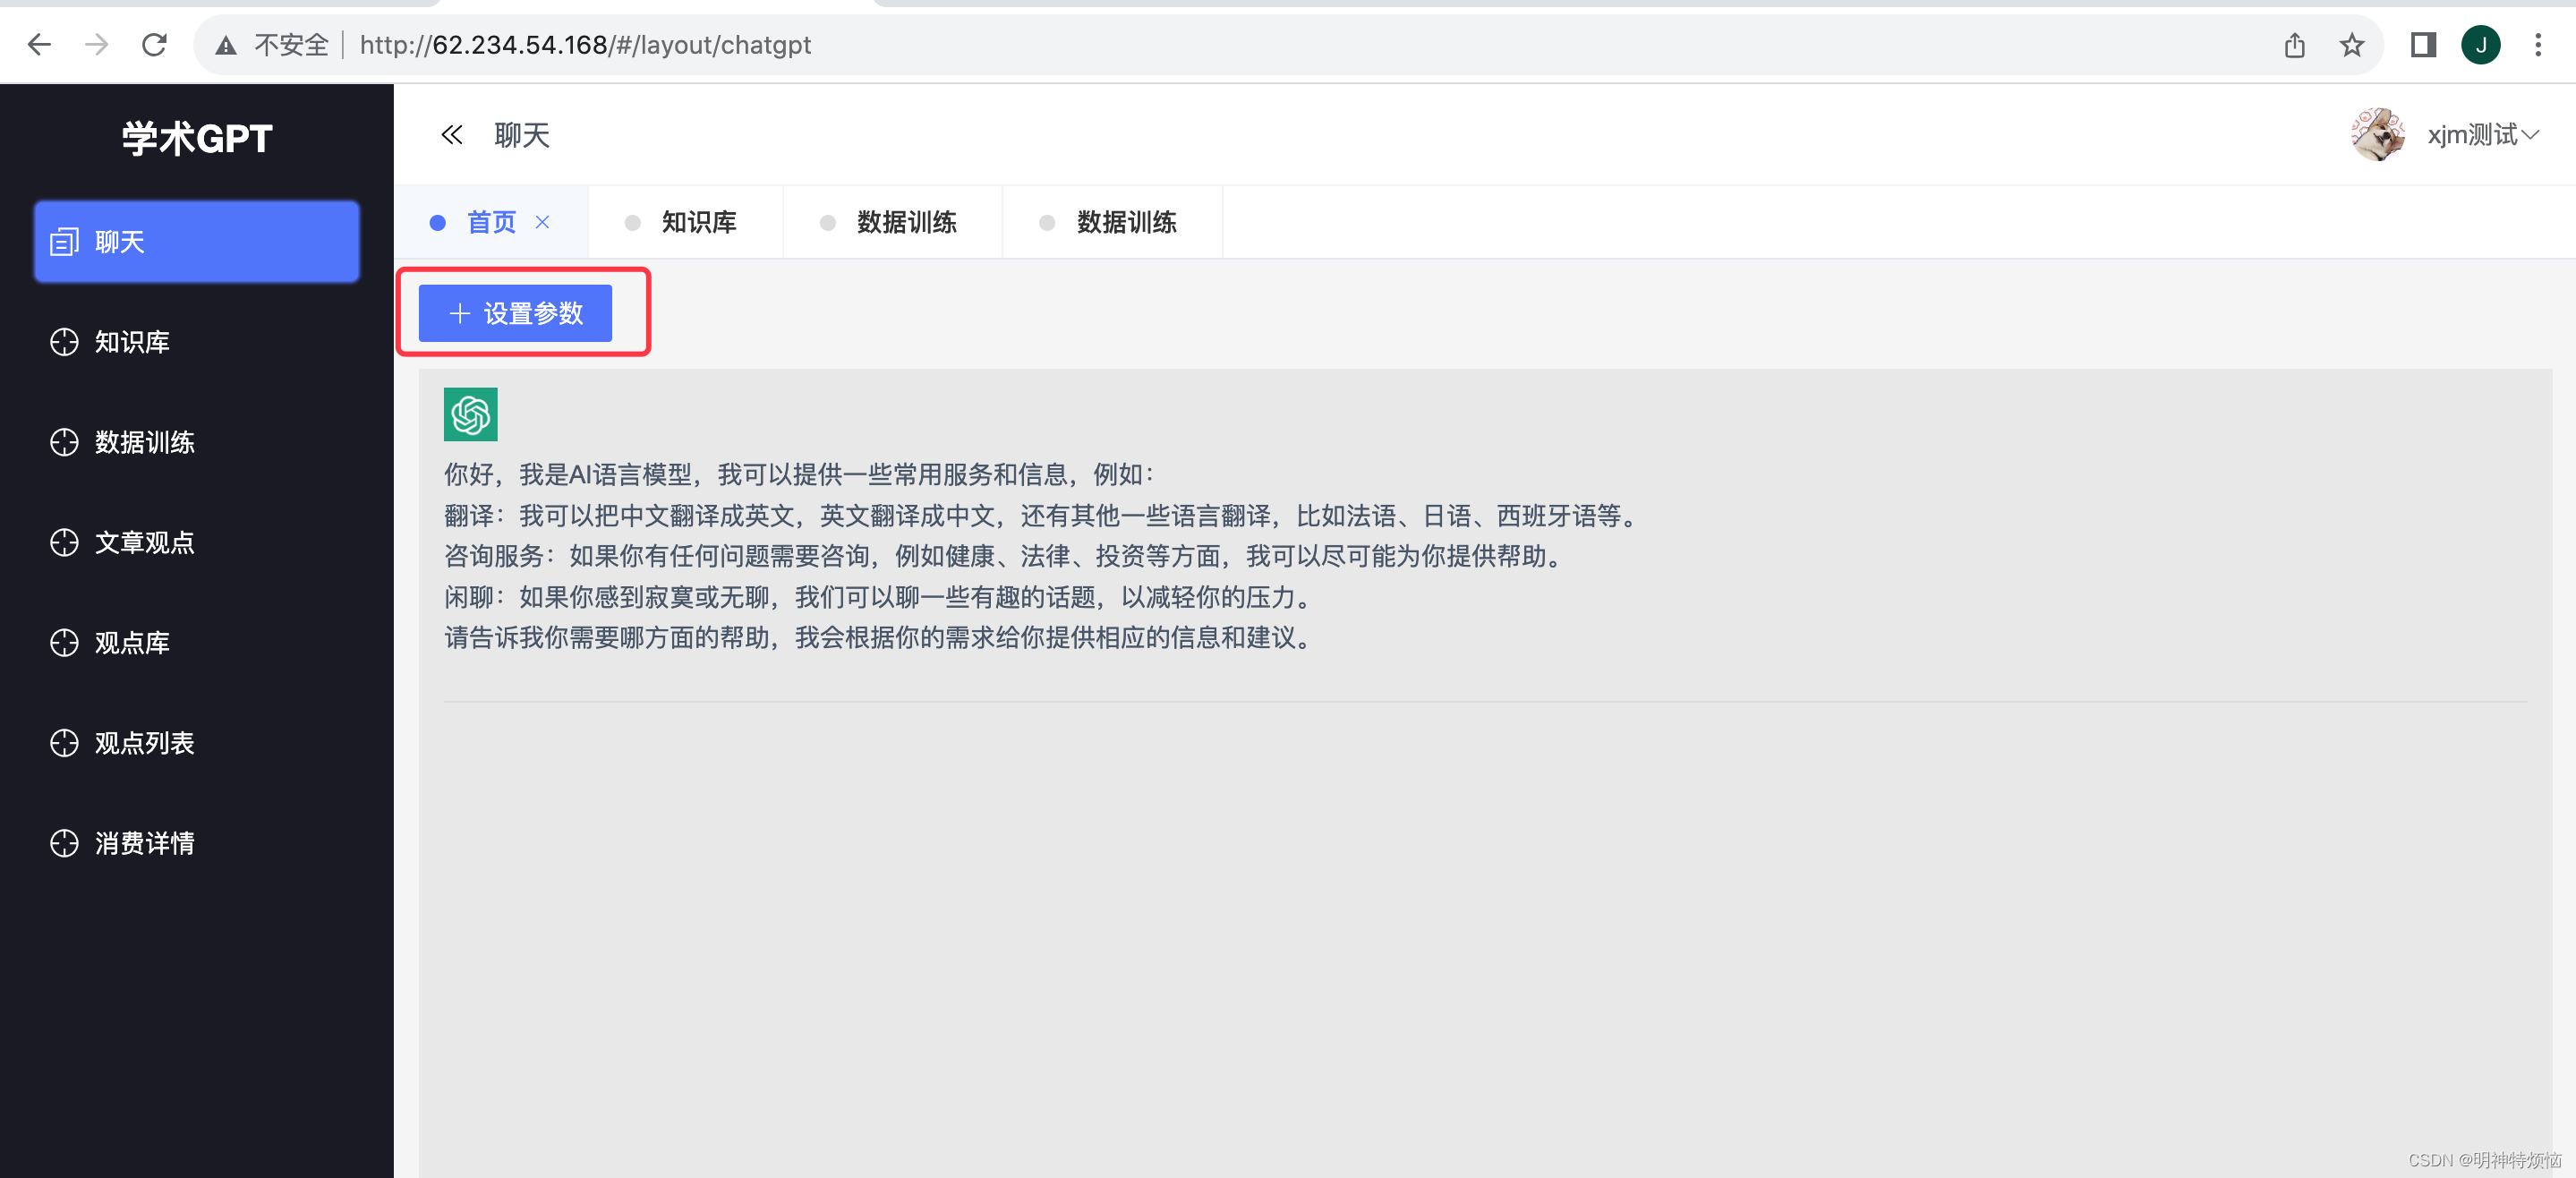Click the green ChatGPT logo avatar
The height and width of the screenshot is (1178, 2576).
(x=470, y=414)
